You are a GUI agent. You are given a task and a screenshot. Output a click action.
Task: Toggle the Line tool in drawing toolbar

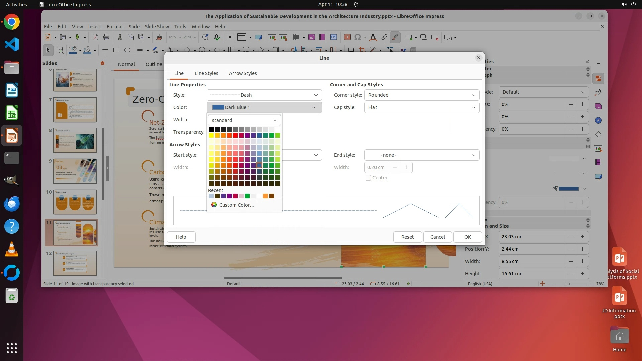tap(105, 50)
